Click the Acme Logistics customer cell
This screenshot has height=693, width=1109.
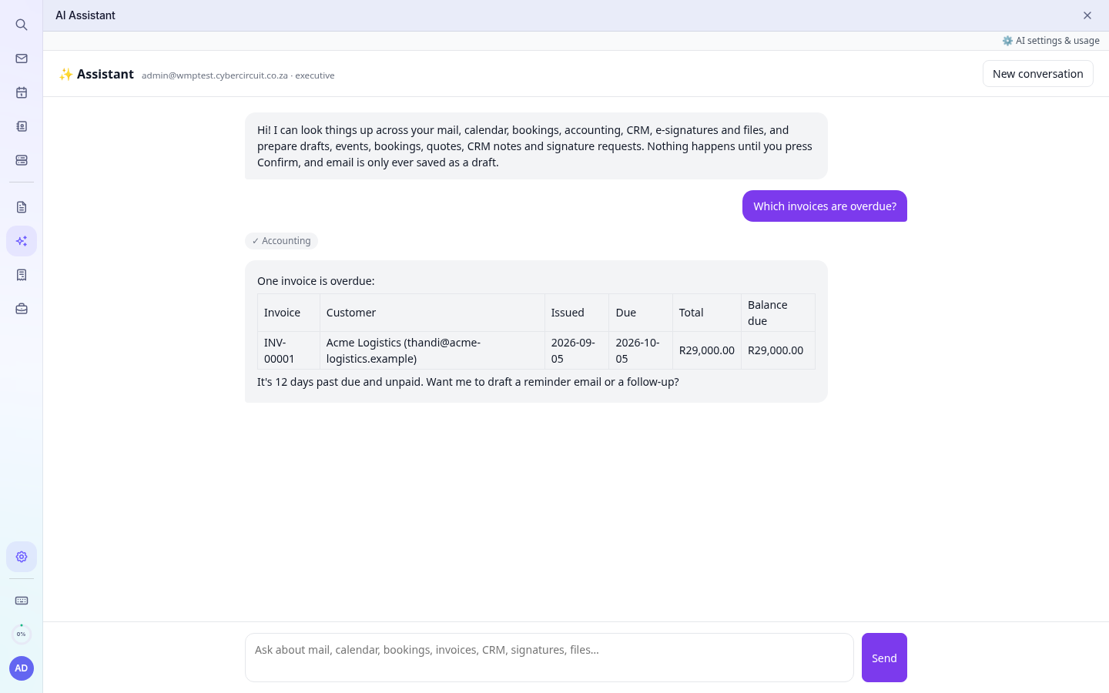coord(432,350)
